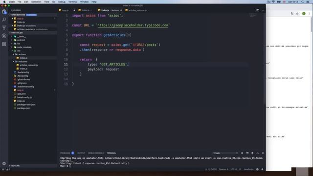
Task: Open macOS Notification Center icon
Action: tap(308, 2)
